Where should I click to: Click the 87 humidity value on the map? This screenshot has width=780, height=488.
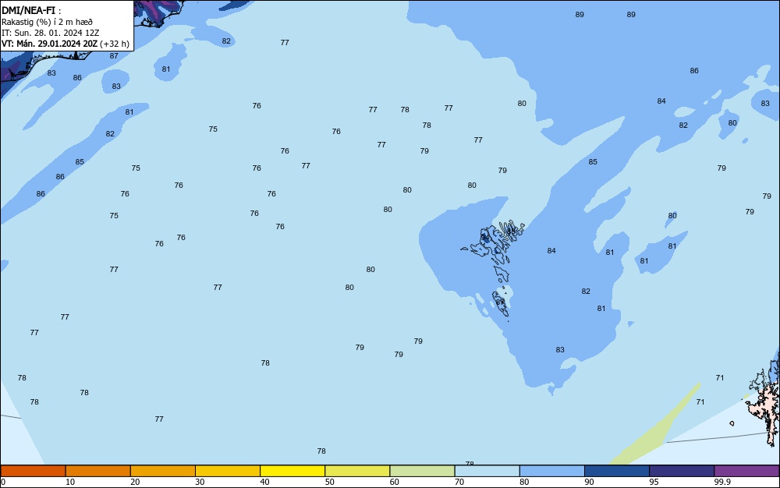pos(114,55)
